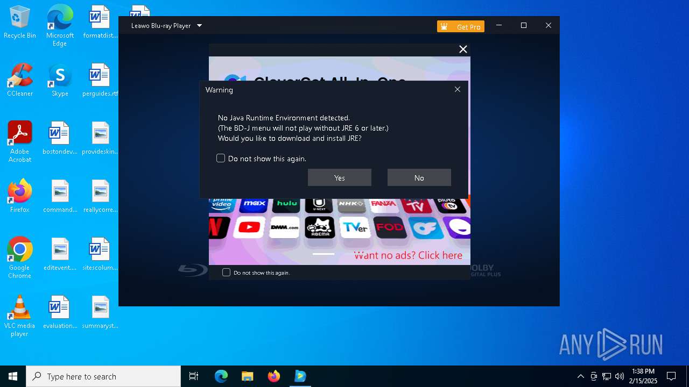The image size is (689, 387).
Task: Select the command image file on the desktop
Action: point(60,196)
